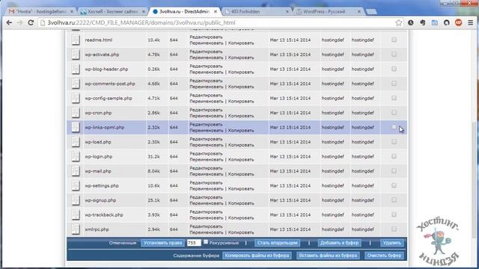Click the file icon for wp-trackback.php
This screenshot has width=479, height=269.
pos(76,214)
